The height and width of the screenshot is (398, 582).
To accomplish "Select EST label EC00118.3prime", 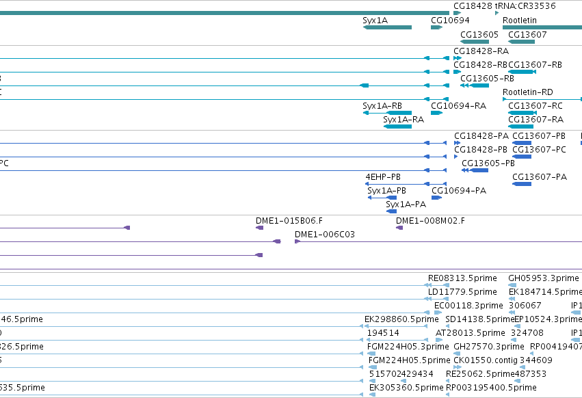I will (468, 306).
